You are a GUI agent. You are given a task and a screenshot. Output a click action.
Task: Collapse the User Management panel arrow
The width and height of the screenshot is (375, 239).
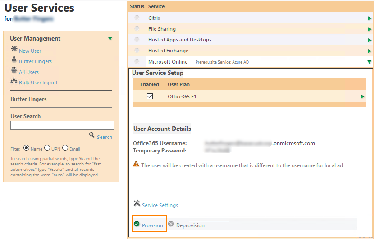(110, 39)
